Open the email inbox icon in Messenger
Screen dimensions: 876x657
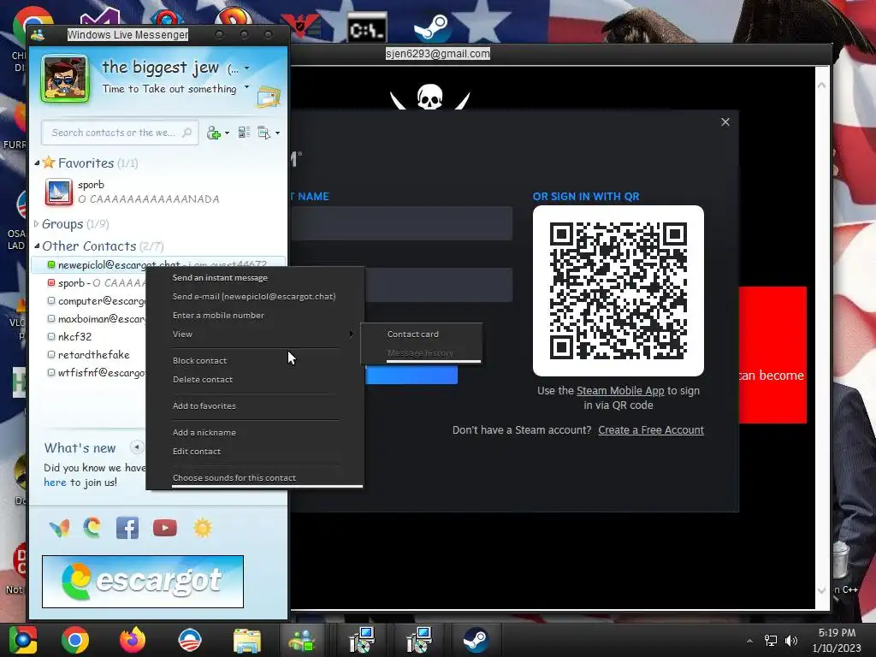click(269, 98)
